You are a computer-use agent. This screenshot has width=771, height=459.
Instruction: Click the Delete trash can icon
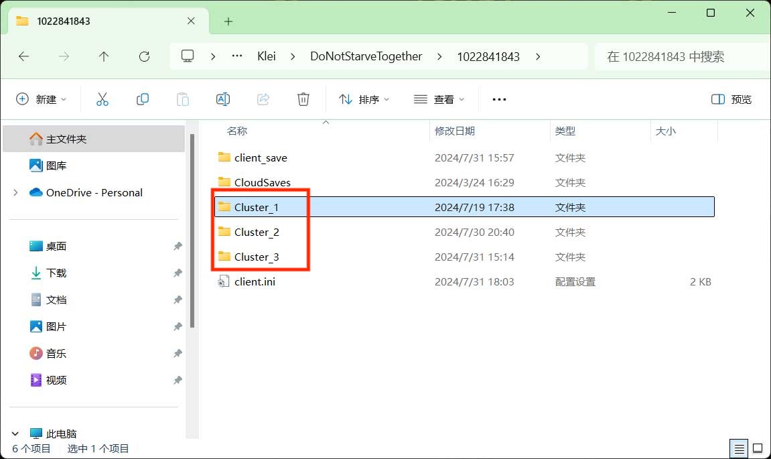(x=303, y=99)
